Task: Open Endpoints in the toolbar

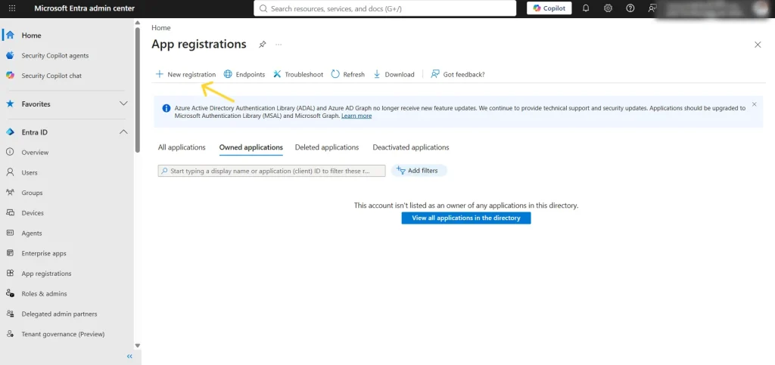Action: click(244, 75)
